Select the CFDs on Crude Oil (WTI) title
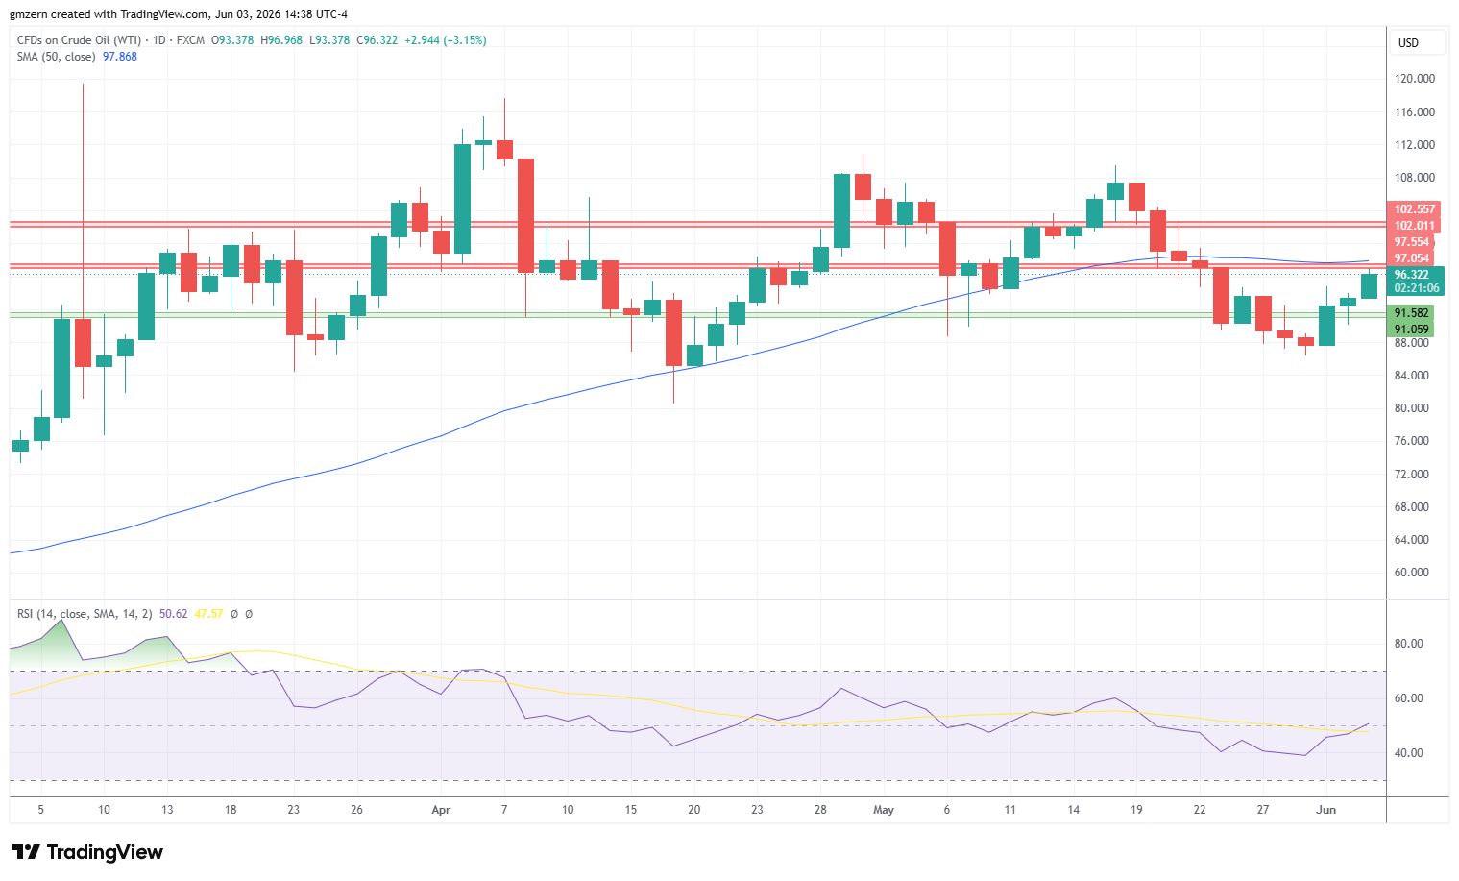 (79, 40)
